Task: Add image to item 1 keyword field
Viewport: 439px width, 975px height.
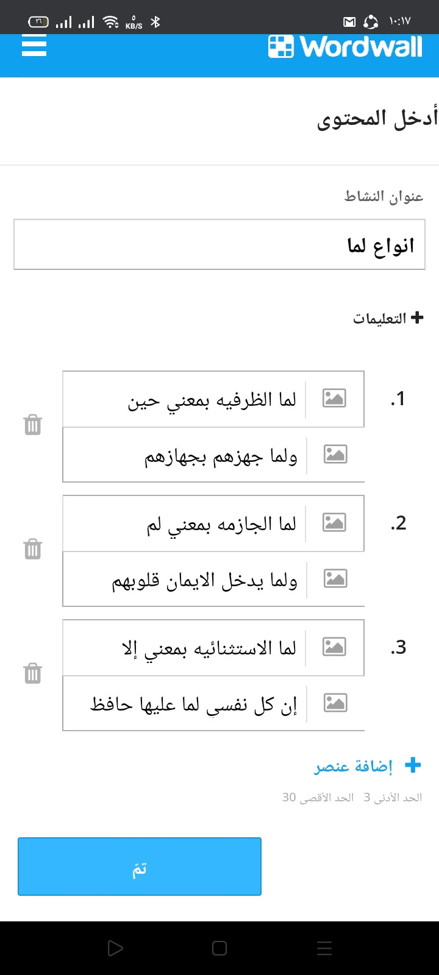Action: 334,399
